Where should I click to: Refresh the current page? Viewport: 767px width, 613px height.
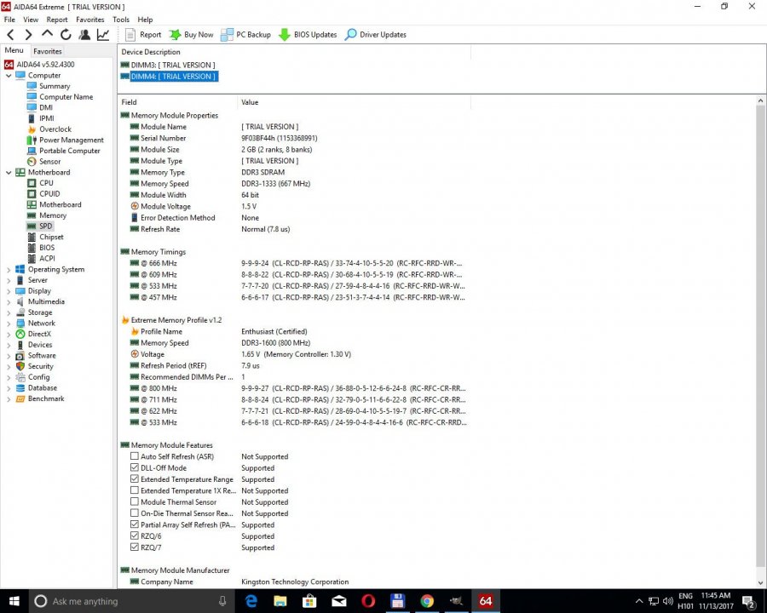click(66, 35)
